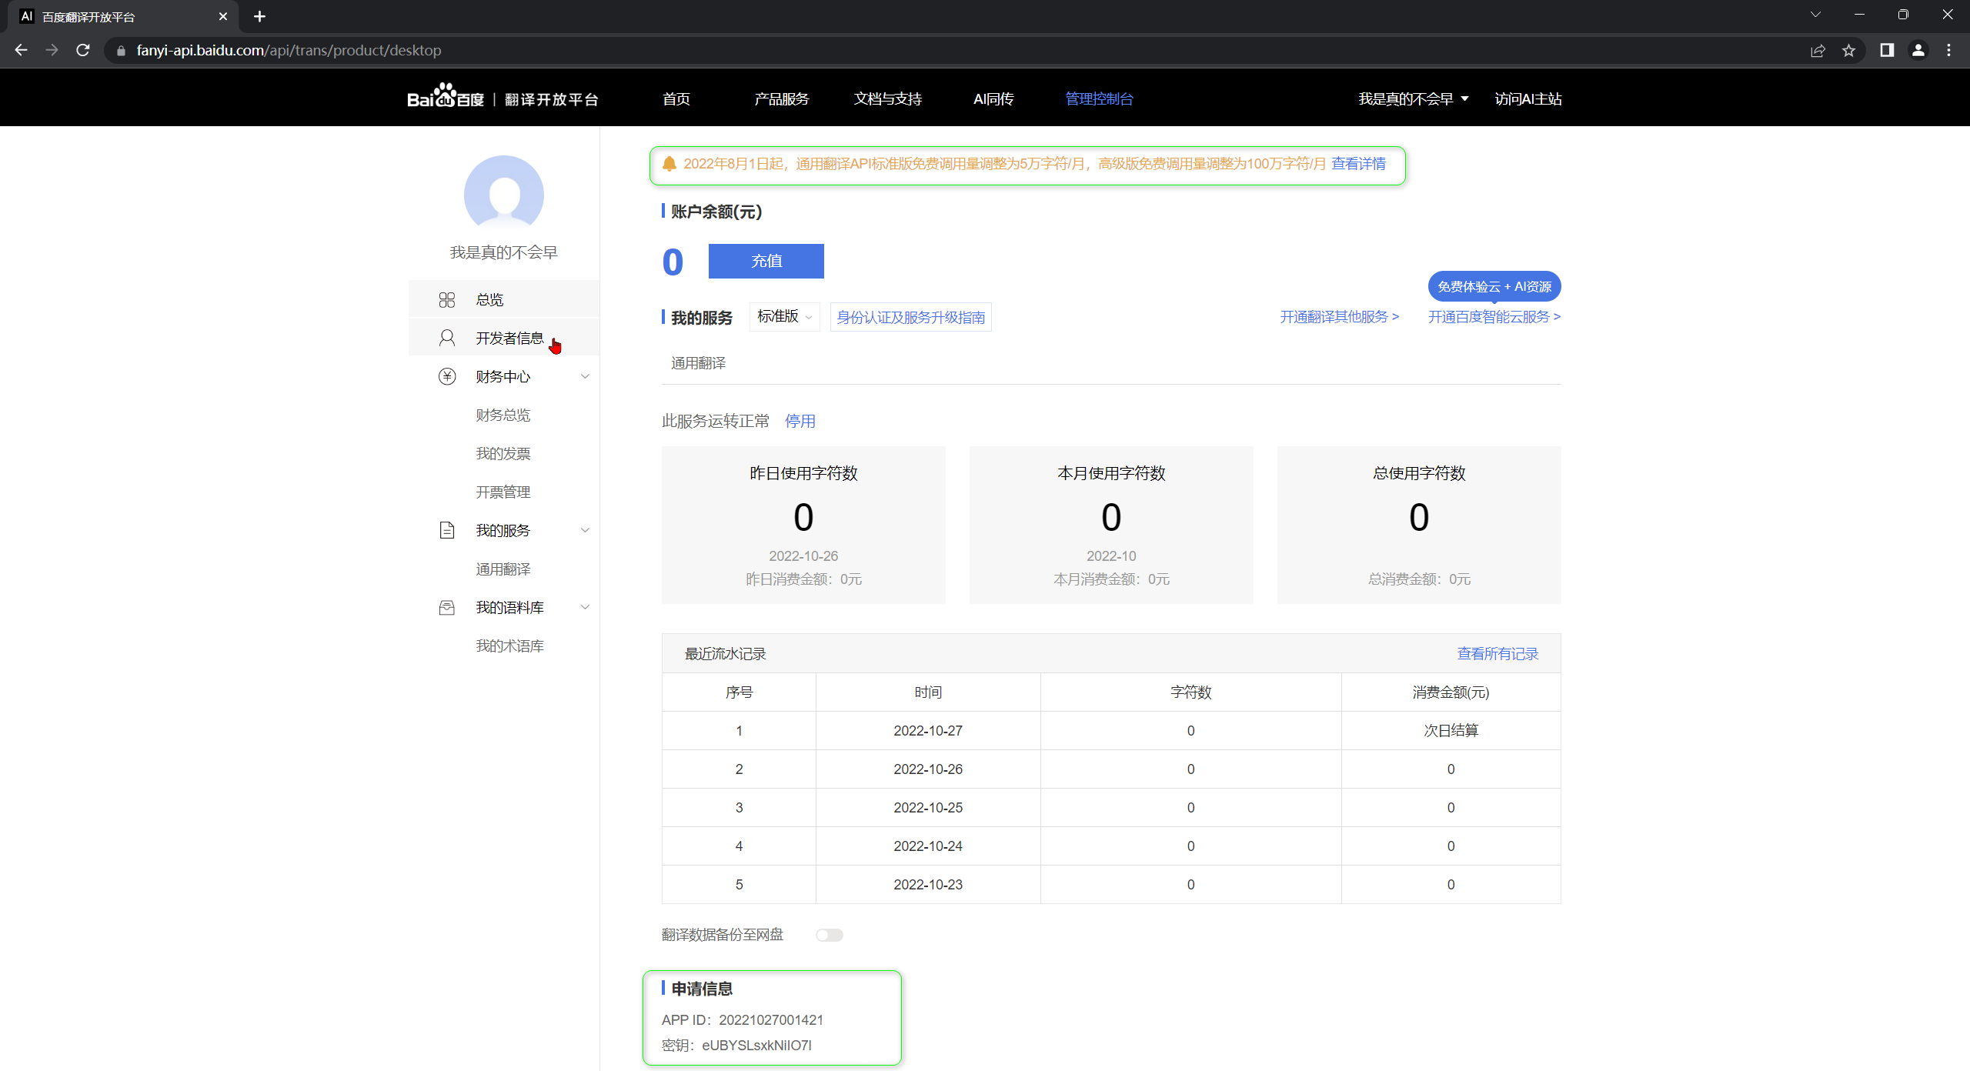1970x1071 pixels.
Task: Click 停用 to disable the service
Action: coord(800,421)
